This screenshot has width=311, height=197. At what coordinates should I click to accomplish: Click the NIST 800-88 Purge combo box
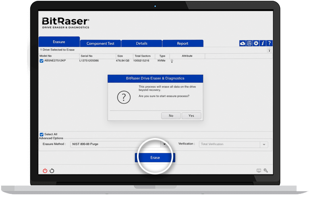119,145
